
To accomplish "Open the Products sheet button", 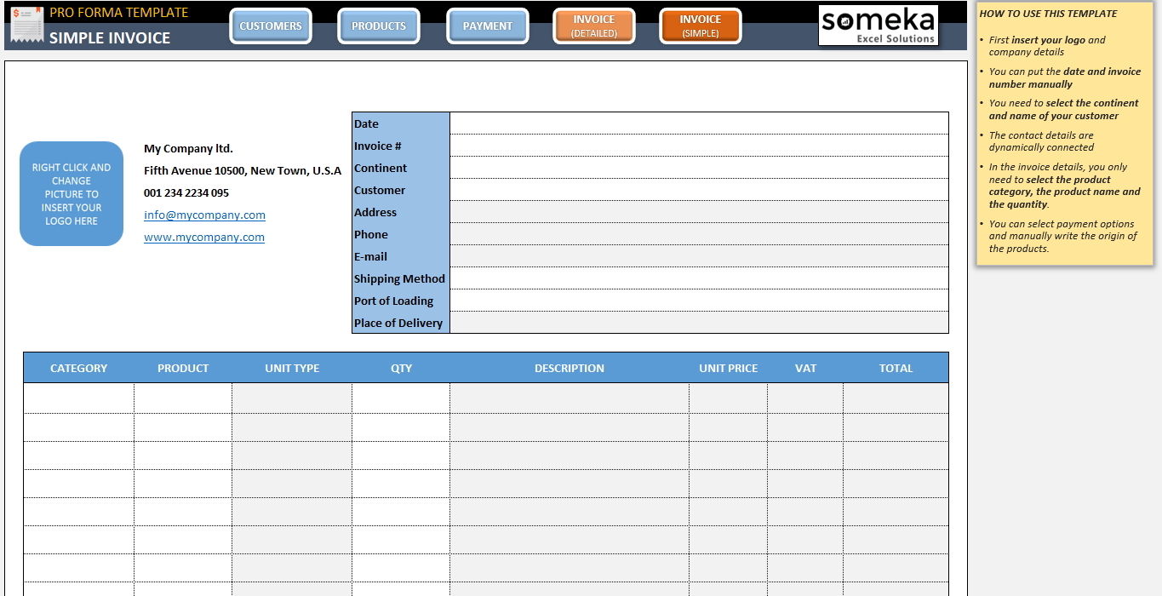I will 379,26.
